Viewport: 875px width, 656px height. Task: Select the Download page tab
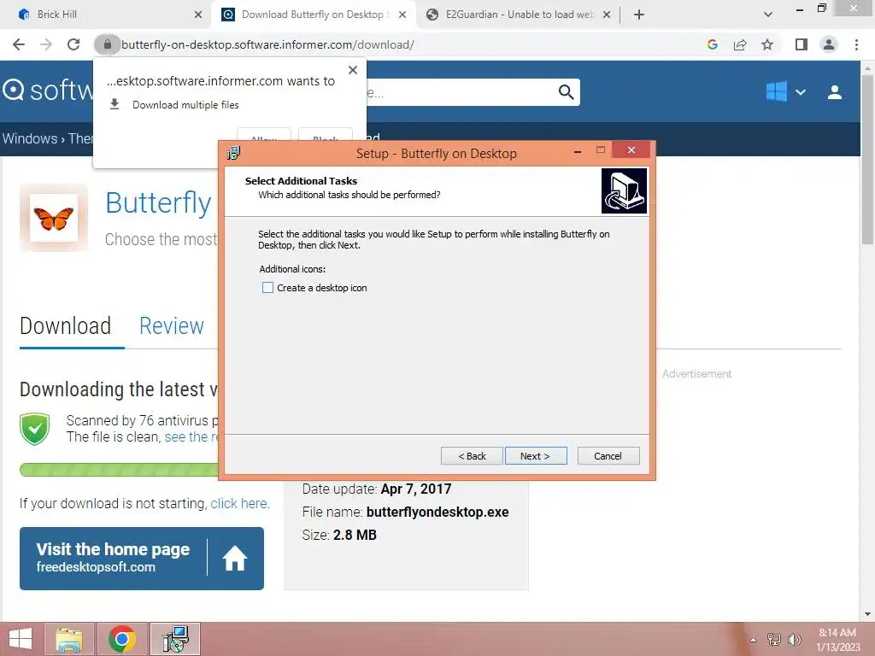point(65,326)
